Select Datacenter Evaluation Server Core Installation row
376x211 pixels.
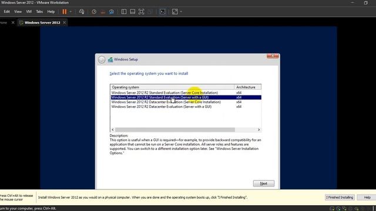(x=186, y=102)
